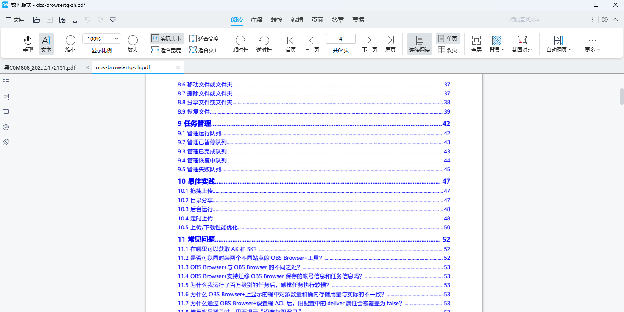Go to 下一页 next page
Viewport: 624px width, 312px height.
click(369, 44)
